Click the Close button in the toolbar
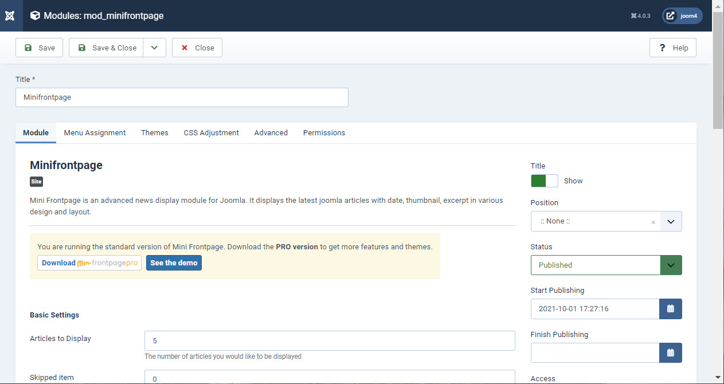 [197, 48]
